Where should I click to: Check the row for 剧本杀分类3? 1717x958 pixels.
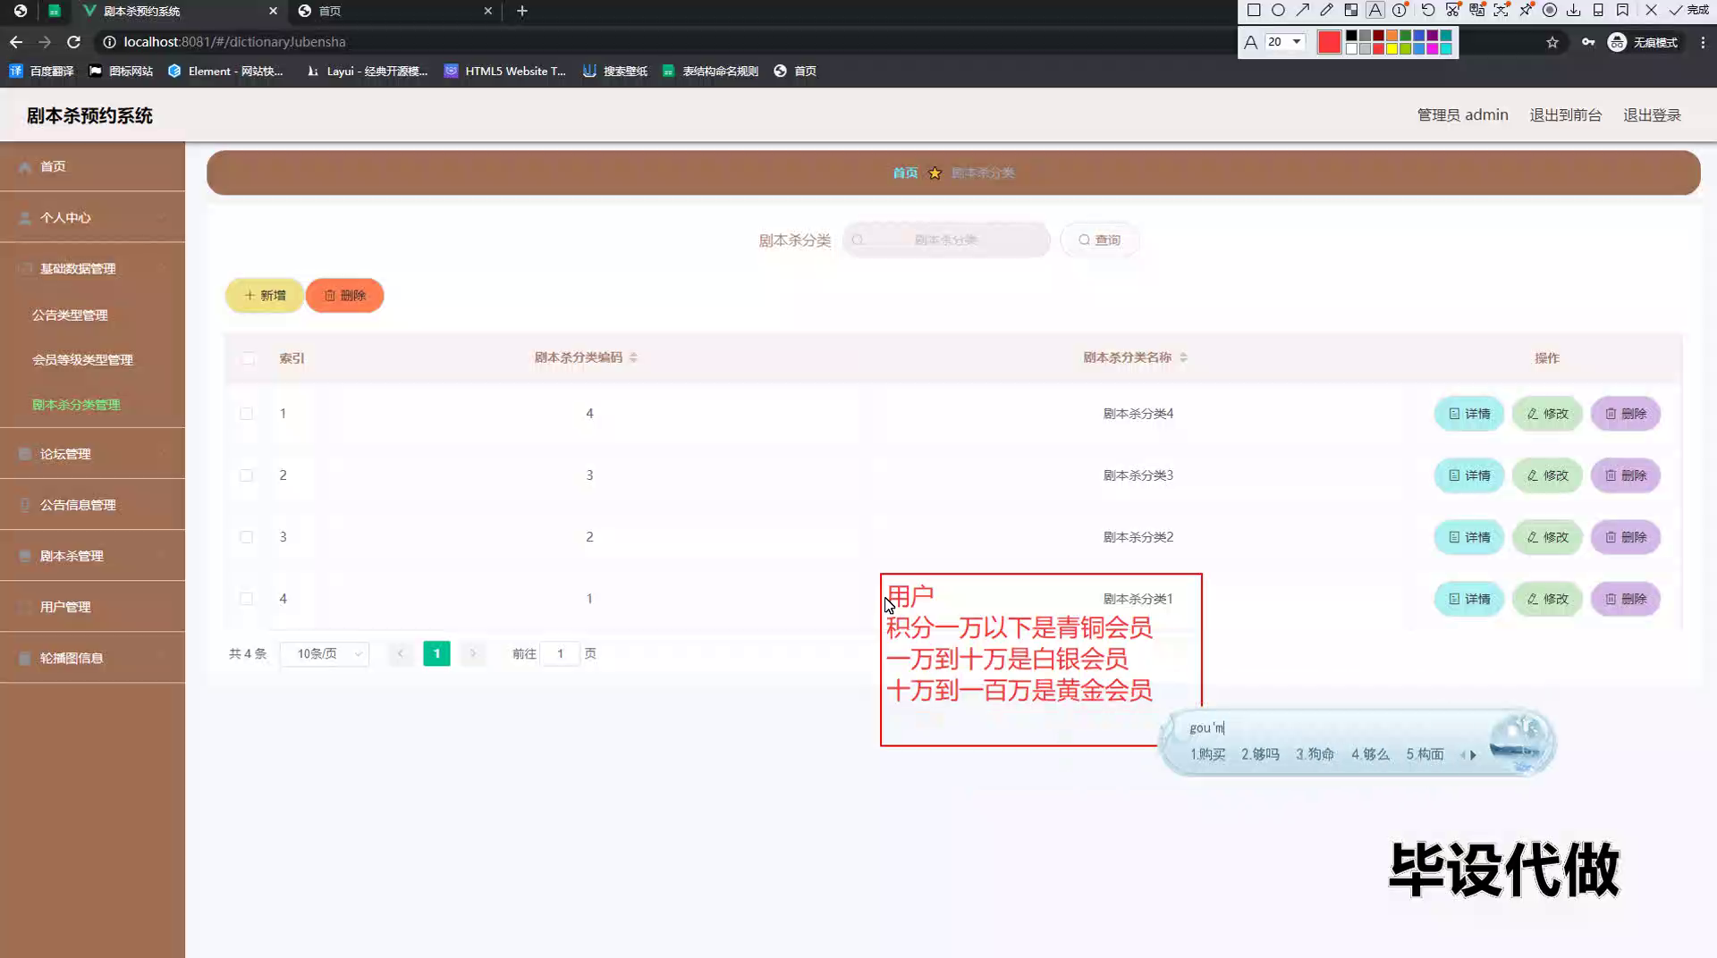point(246,475)
